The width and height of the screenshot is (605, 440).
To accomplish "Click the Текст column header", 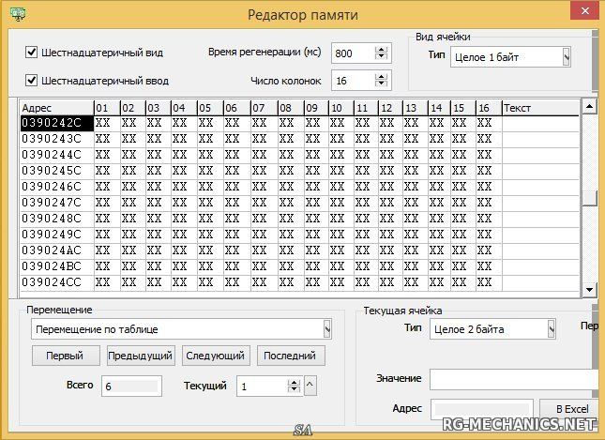I will click(x=539, y=108).
